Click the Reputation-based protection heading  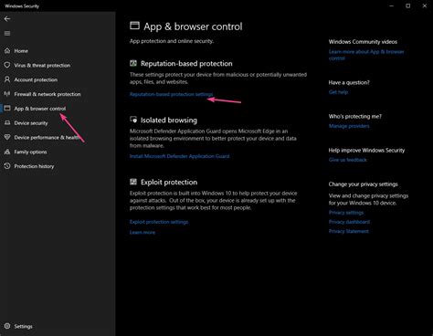click(186, 64)
